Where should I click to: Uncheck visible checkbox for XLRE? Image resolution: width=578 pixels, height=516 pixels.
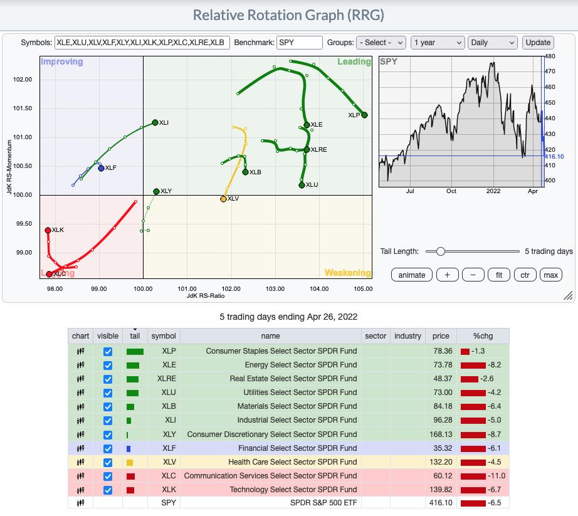[108, 379]
